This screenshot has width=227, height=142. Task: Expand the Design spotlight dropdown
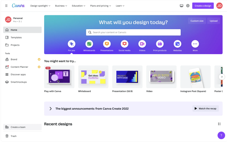40,6
